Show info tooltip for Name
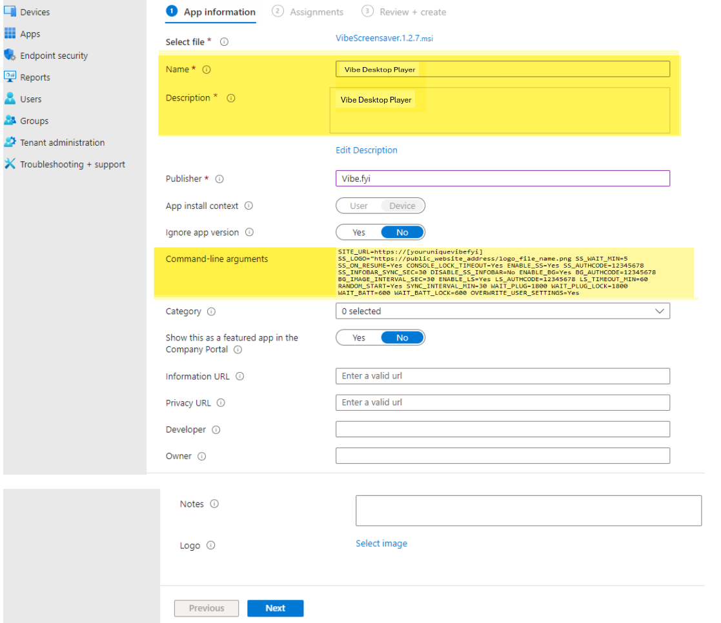The width and height of the screenshot is (721, 623). [x=207, y=70]
